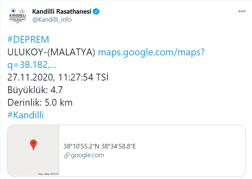Click the red map pin marker
Image resolution: width=252 pixels, height=179 pixels.
pyautogui.click(x=33, y=144)
